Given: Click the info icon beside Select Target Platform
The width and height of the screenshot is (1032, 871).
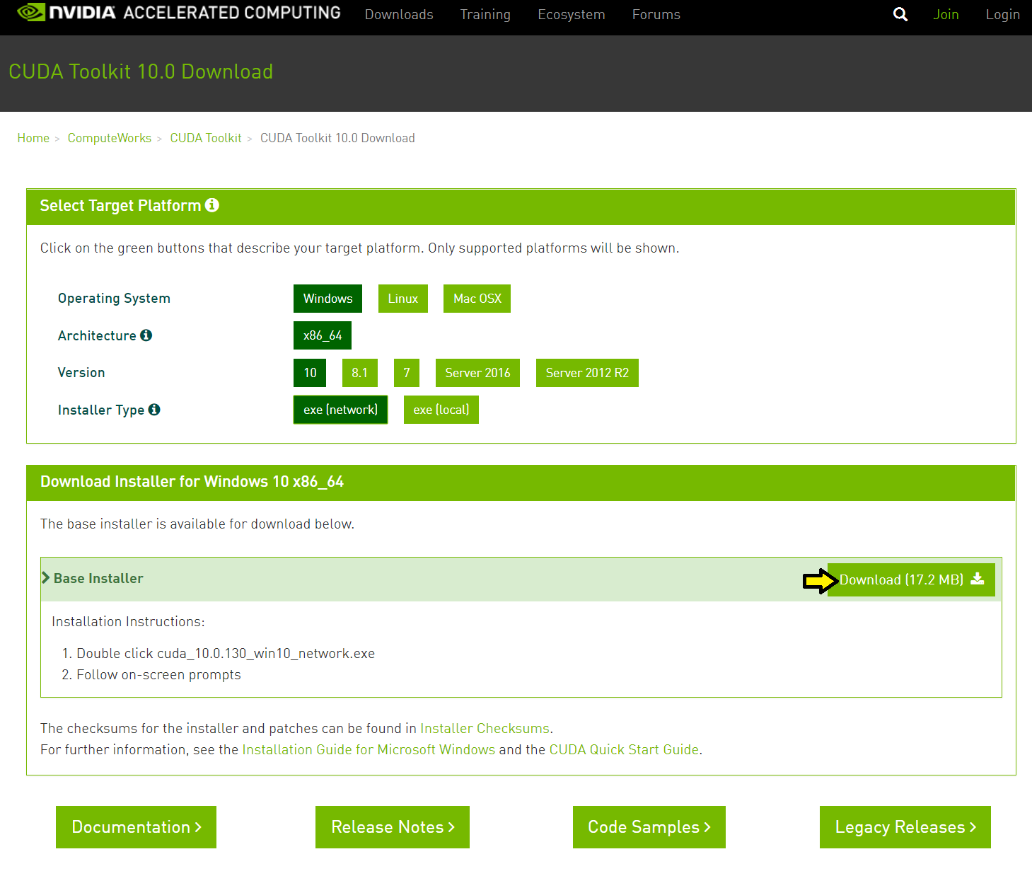Looking at the screenshot, I should point(212,205).
